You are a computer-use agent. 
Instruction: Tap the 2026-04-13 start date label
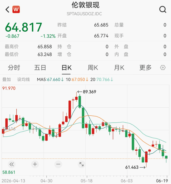pyautogui.click(x=13, y=181)
